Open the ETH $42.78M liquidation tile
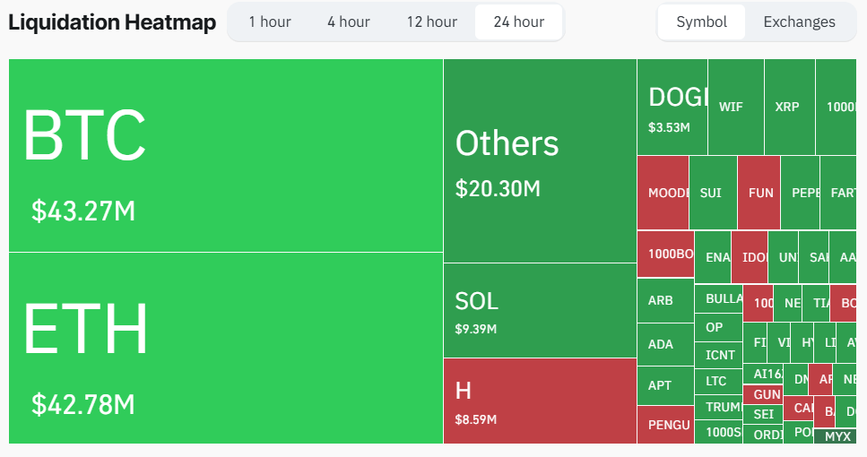Screen dimensions: 867x457 pyautogui.click(x=225, y=348)
